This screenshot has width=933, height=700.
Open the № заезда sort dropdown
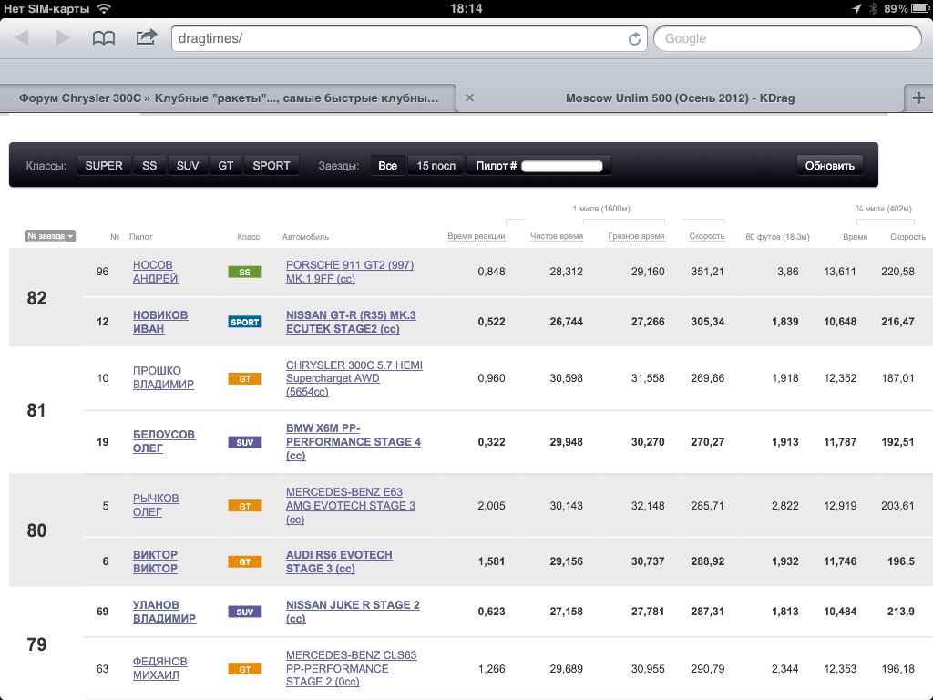pos(50,236)
